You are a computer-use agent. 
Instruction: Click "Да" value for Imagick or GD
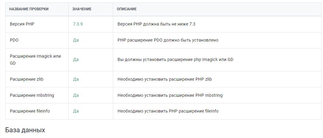coord(76,60)
